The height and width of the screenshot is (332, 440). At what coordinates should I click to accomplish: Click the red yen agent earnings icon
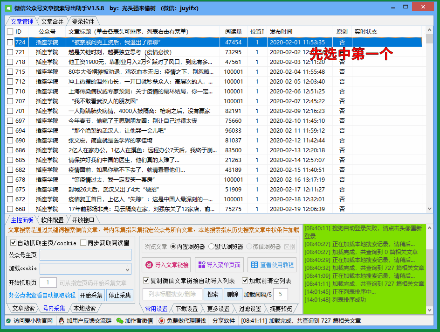coord(162,321)
